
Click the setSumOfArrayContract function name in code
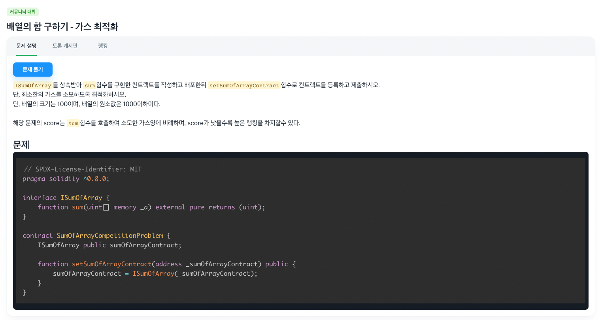(111, 264)
